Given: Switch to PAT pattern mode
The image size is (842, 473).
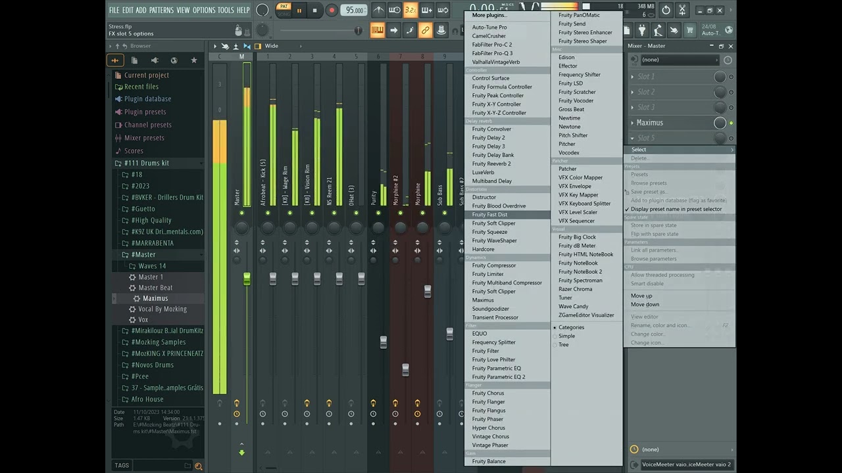Looking at the screenshot, I should [x=284, y=7].
